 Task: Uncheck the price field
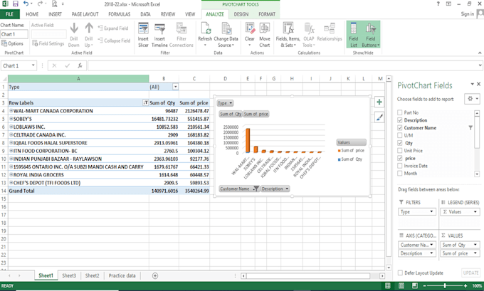tap(400, 158)
